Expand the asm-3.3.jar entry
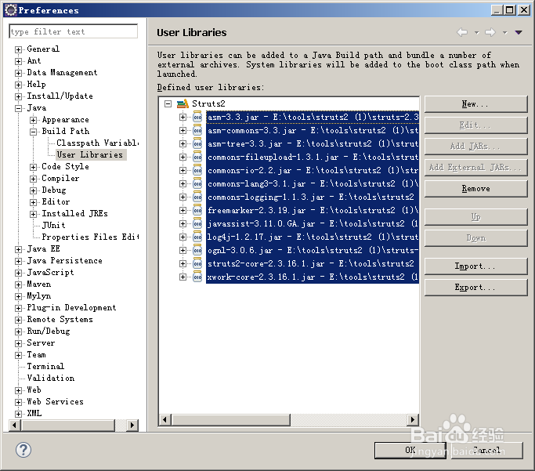 [x=183, y=117]
